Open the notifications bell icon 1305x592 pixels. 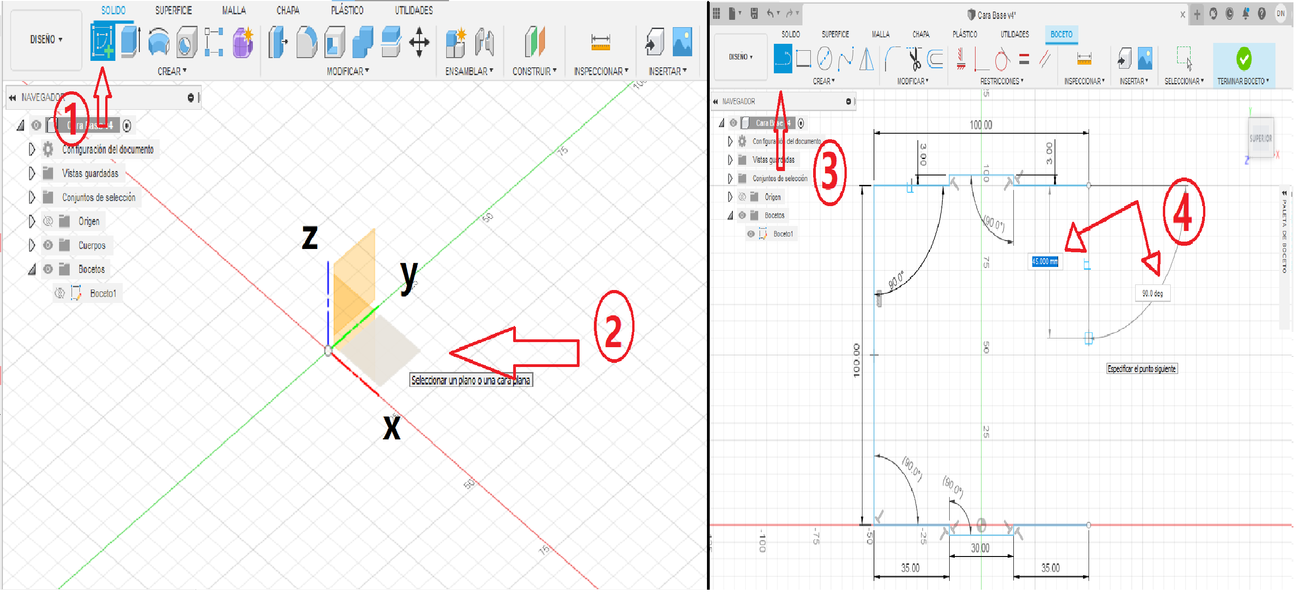click(x=1247, y=14)
